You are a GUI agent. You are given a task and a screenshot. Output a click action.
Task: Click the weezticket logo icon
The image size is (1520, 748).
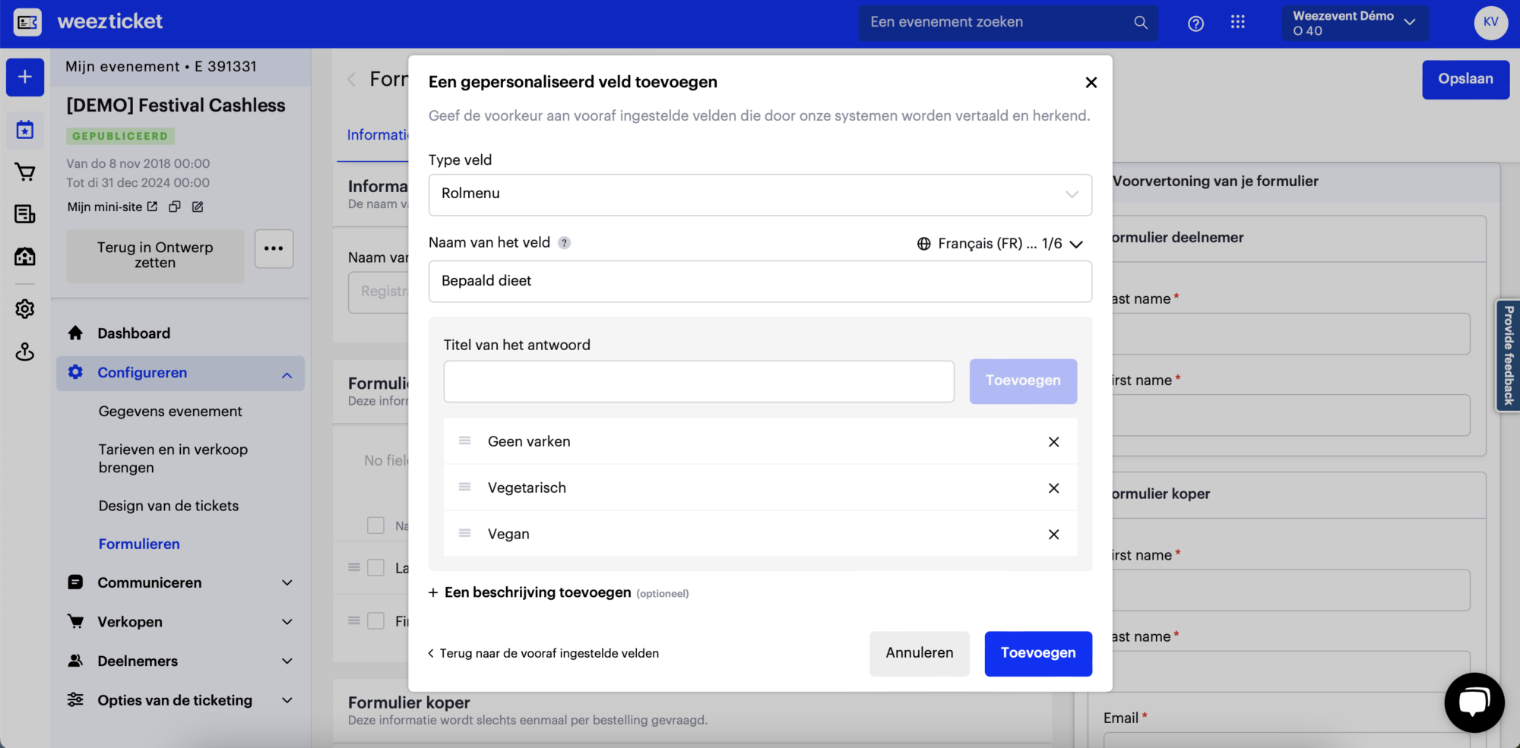pos(27,22)
